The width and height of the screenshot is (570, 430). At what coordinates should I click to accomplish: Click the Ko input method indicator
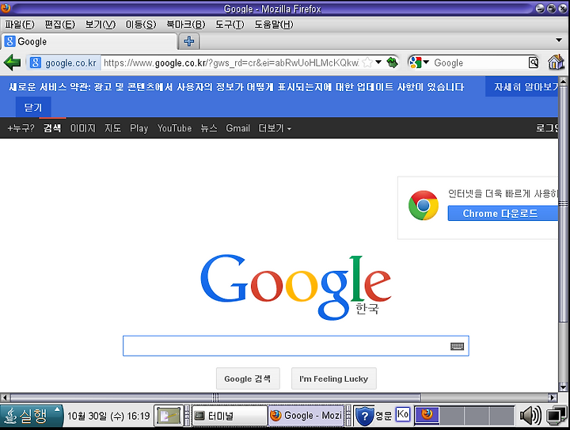click(402, 414)
